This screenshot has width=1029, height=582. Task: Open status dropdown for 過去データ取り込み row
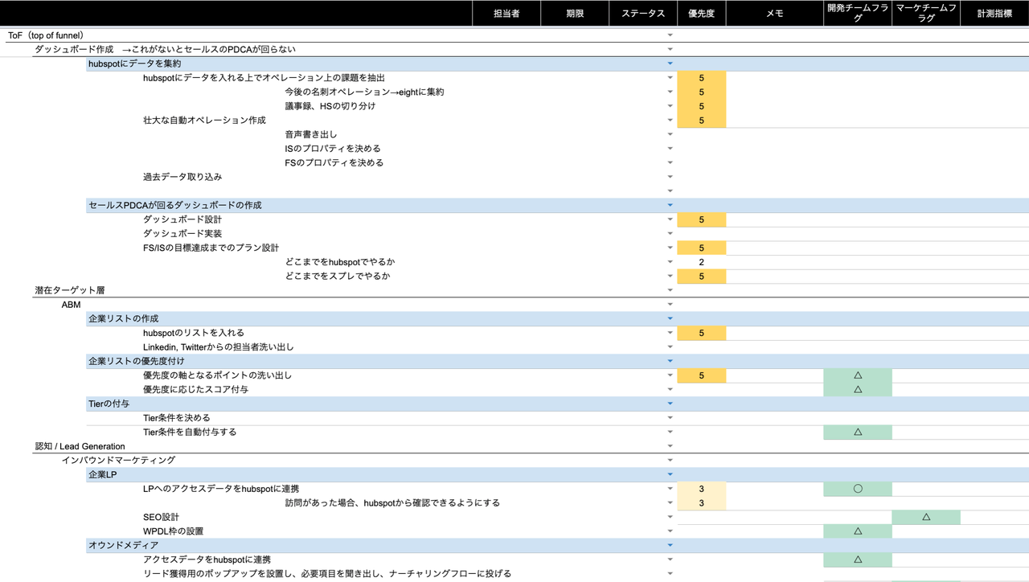[670, 177]
